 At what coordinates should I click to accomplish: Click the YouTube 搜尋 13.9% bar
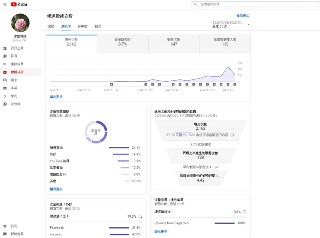(x=123, y=161)
